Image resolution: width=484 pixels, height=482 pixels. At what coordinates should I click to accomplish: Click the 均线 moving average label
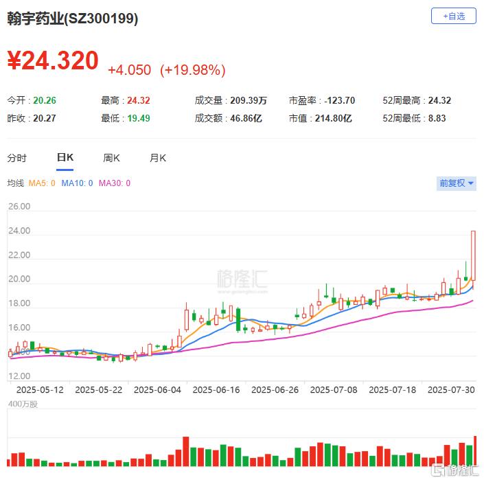coord(15,183)
